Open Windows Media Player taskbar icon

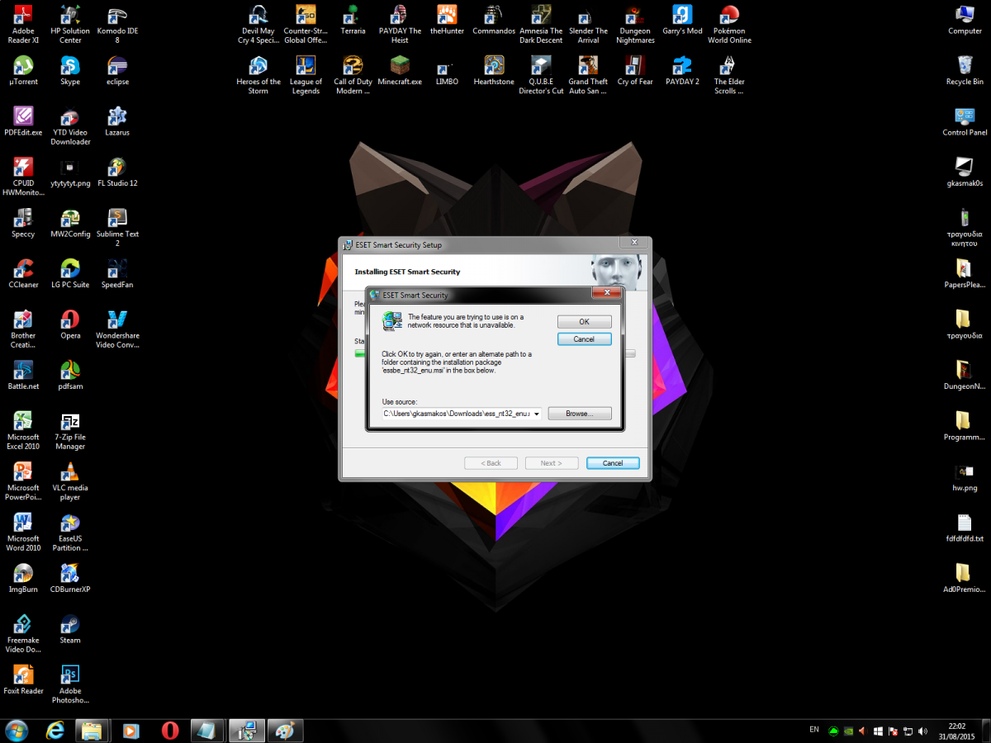[130, 731]
